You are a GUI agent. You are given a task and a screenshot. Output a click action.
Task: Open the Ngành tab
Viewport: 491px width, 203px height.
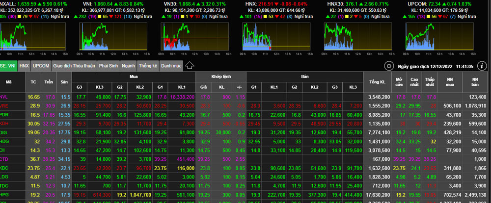(x=128, y=65)
